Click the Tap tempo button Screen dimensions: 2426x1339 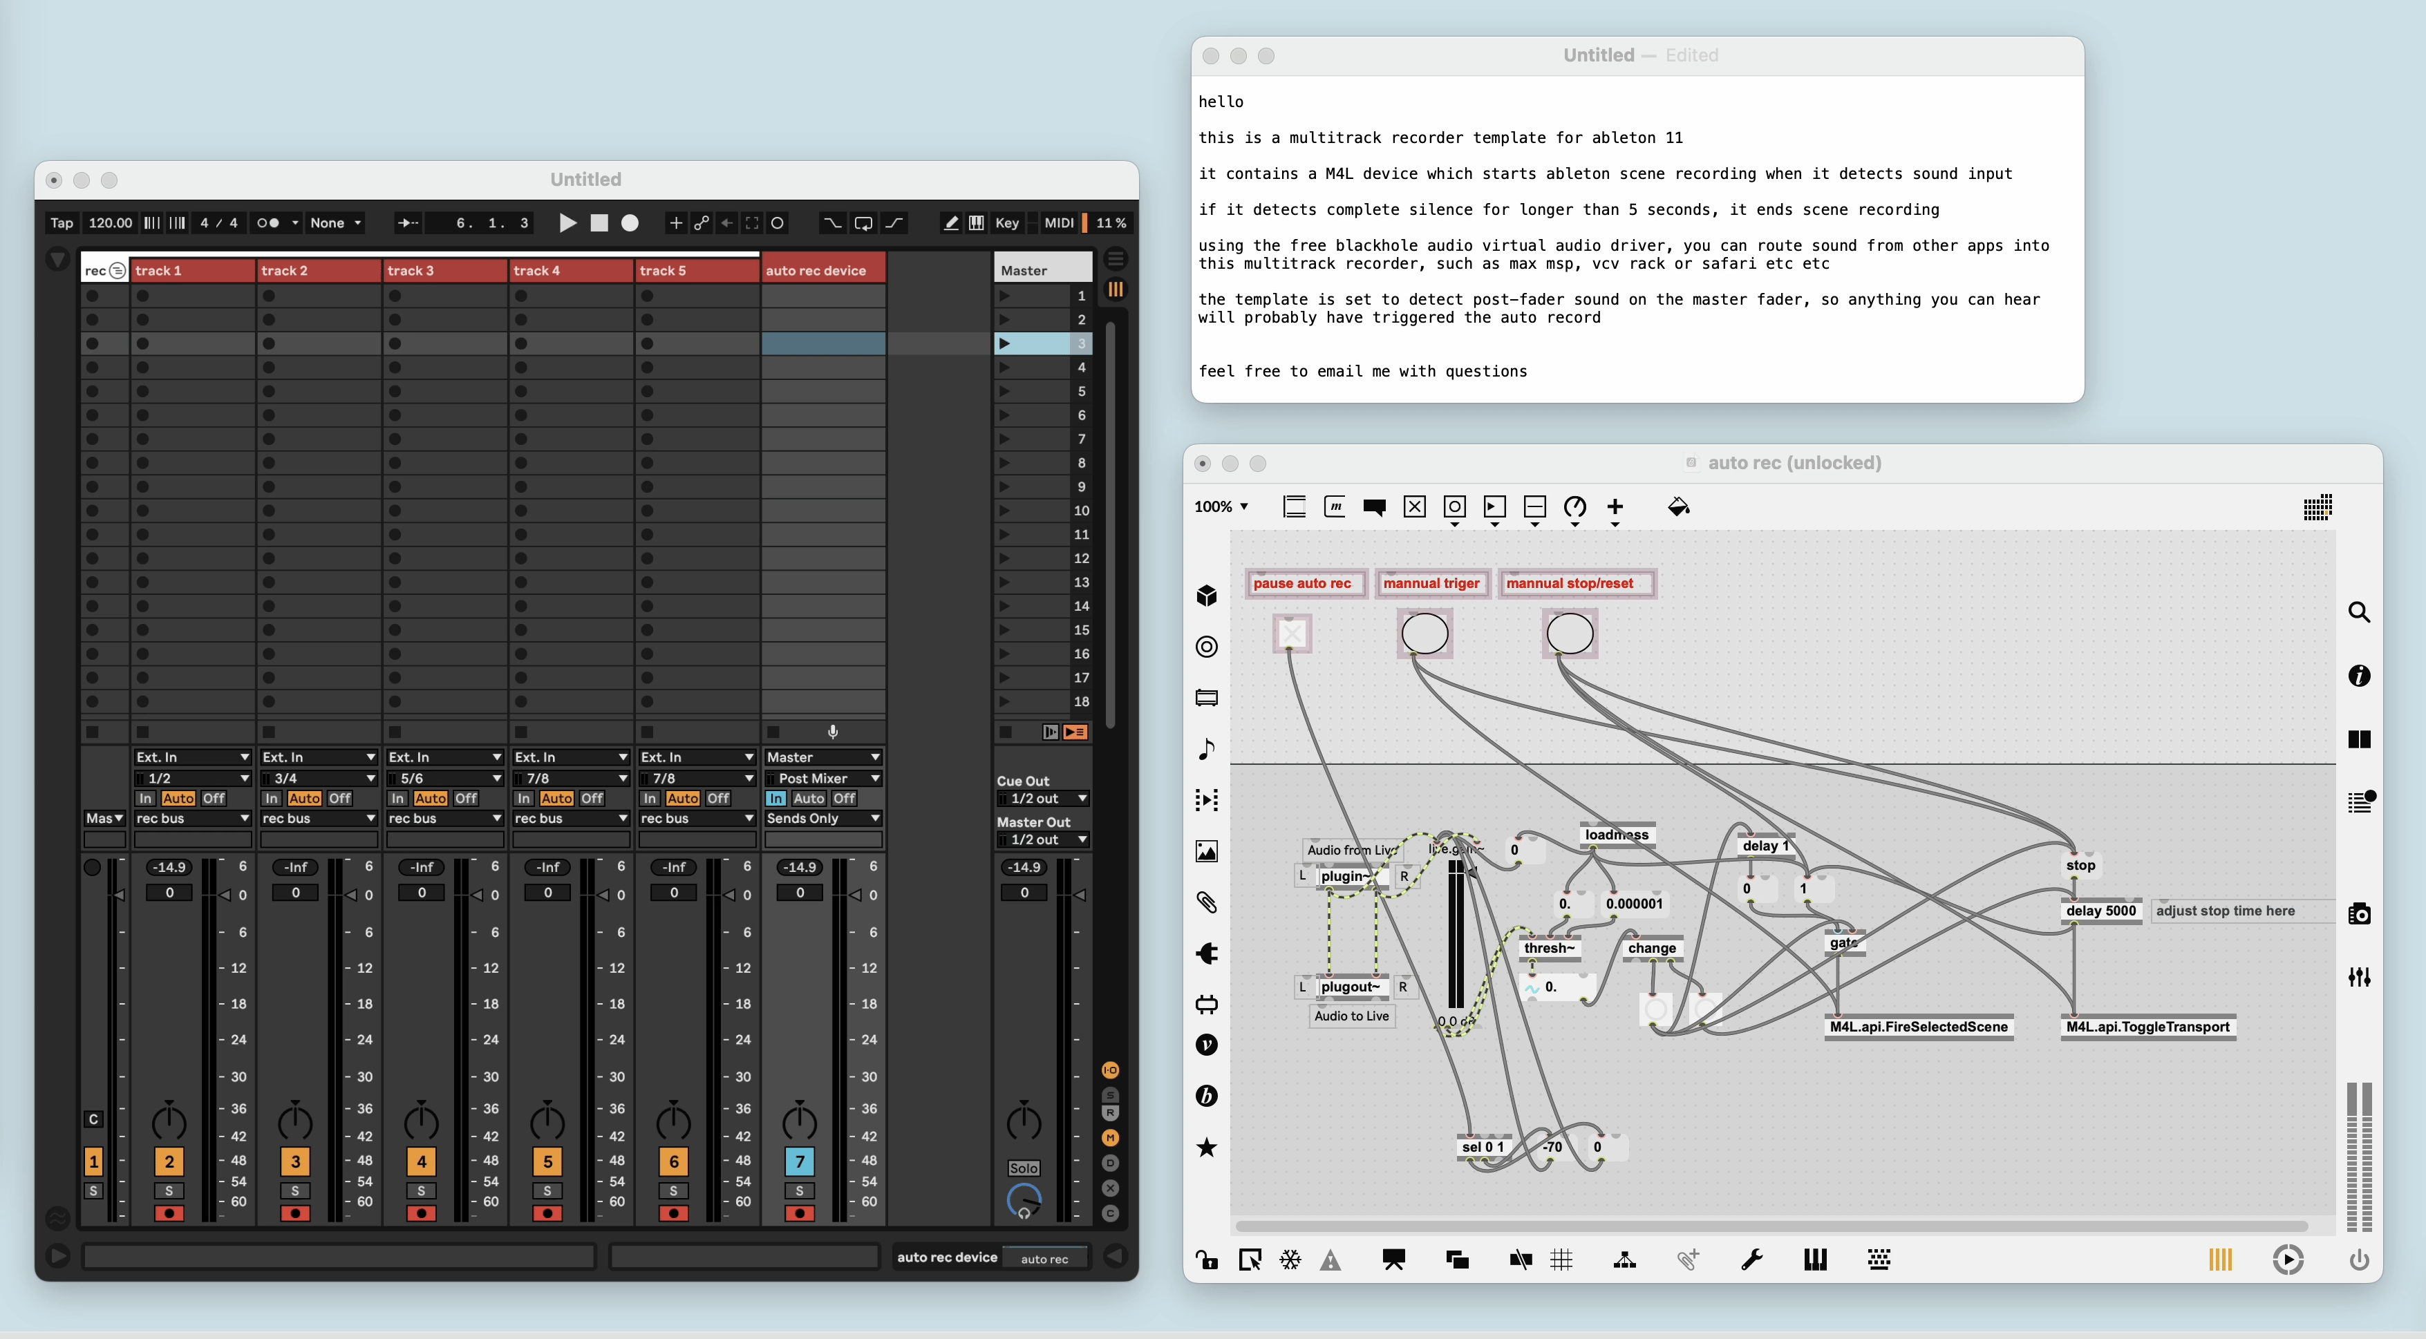click(x=62, y=223)
